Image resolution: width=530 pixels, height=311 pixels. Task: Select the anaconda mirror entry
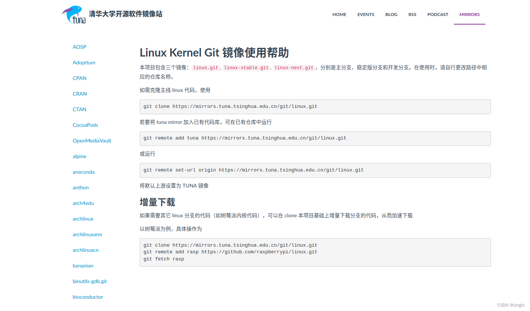tap(83, 172)
